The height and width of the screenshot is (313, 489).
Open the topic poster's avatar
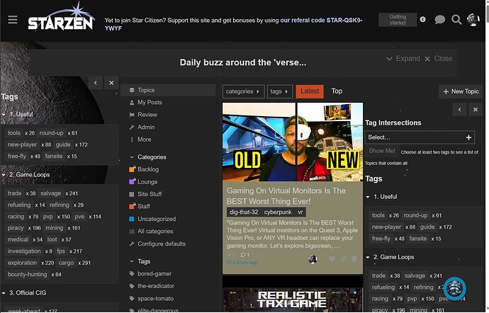pos(313,259)
